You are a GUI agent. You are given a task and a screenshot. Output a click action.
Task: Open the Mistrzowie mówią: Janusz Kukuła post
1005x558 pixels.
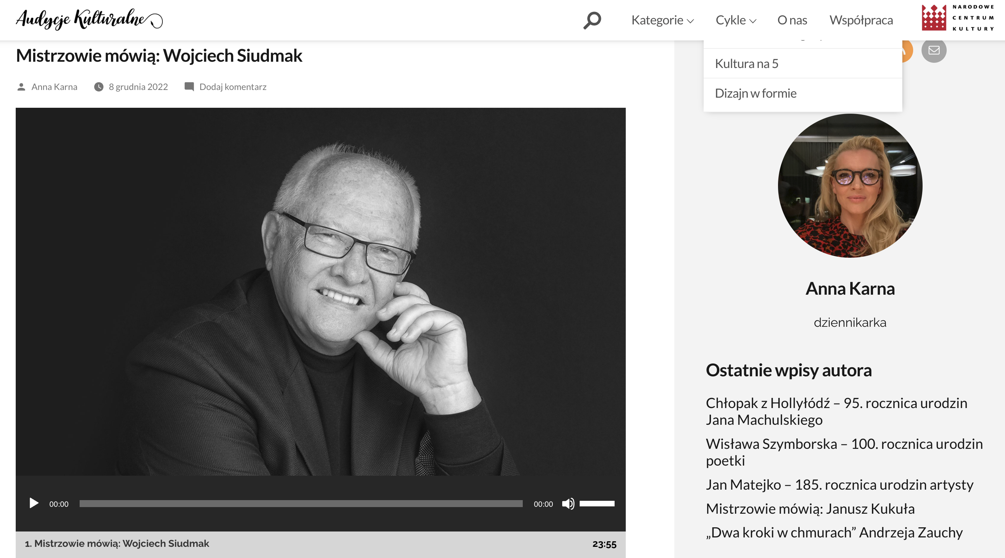(x=810, y=509)
